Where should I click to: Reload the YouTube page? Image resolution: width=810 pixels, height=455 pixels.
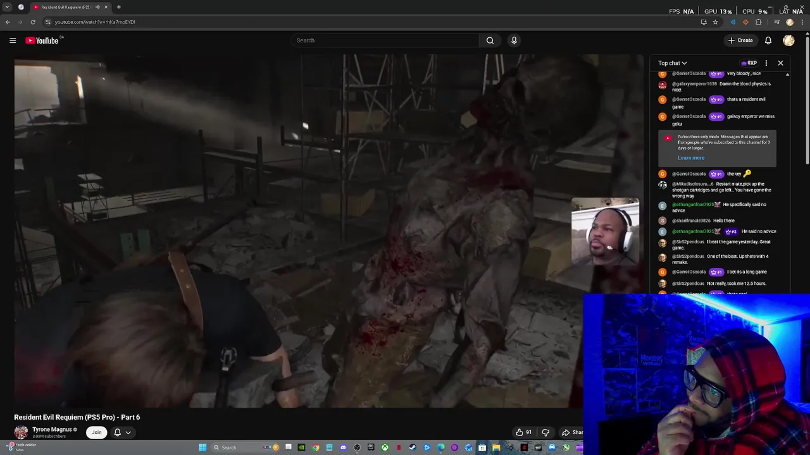[33, 22]
